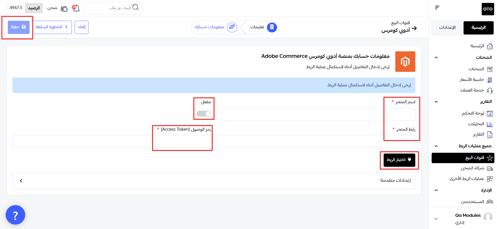Click the network icon for قنوات البيع
497x229 pixels.
pos(490,158)
